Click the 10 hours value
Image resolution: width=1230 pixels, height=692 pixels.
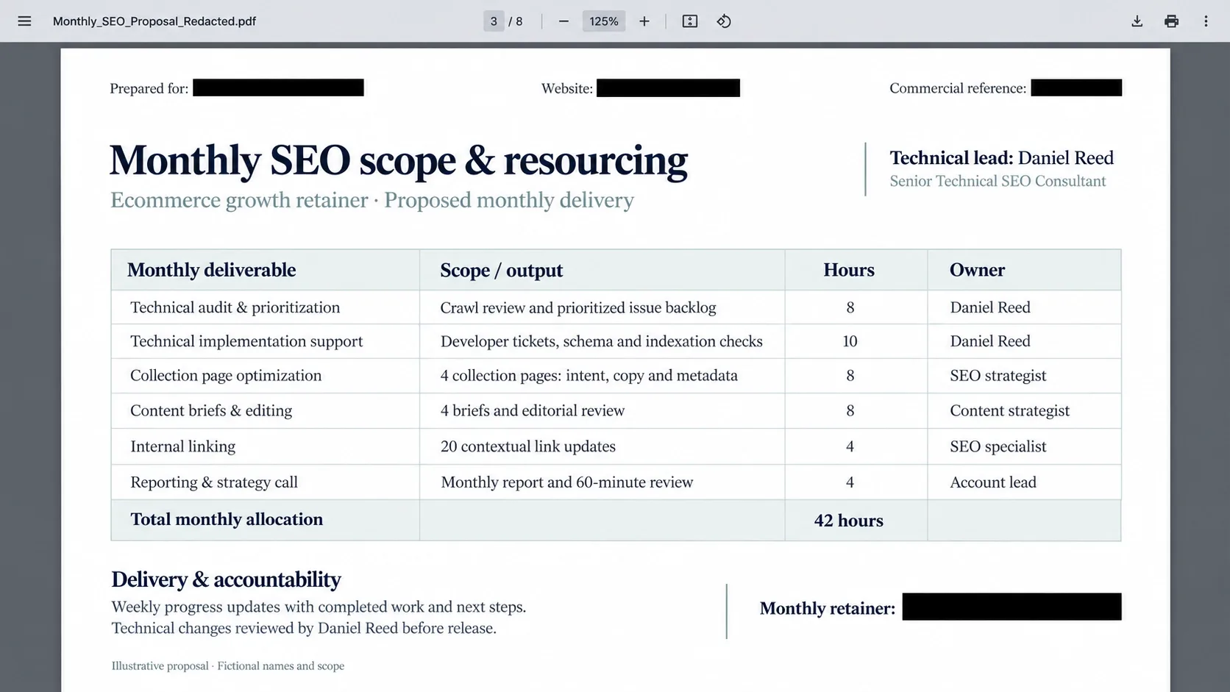tap(850, 341)
